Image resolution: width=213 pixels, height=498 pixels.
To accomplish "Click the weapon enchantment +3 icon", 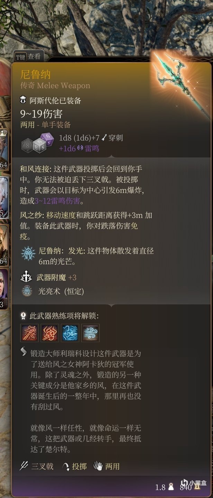I will (x=26, y=277).
